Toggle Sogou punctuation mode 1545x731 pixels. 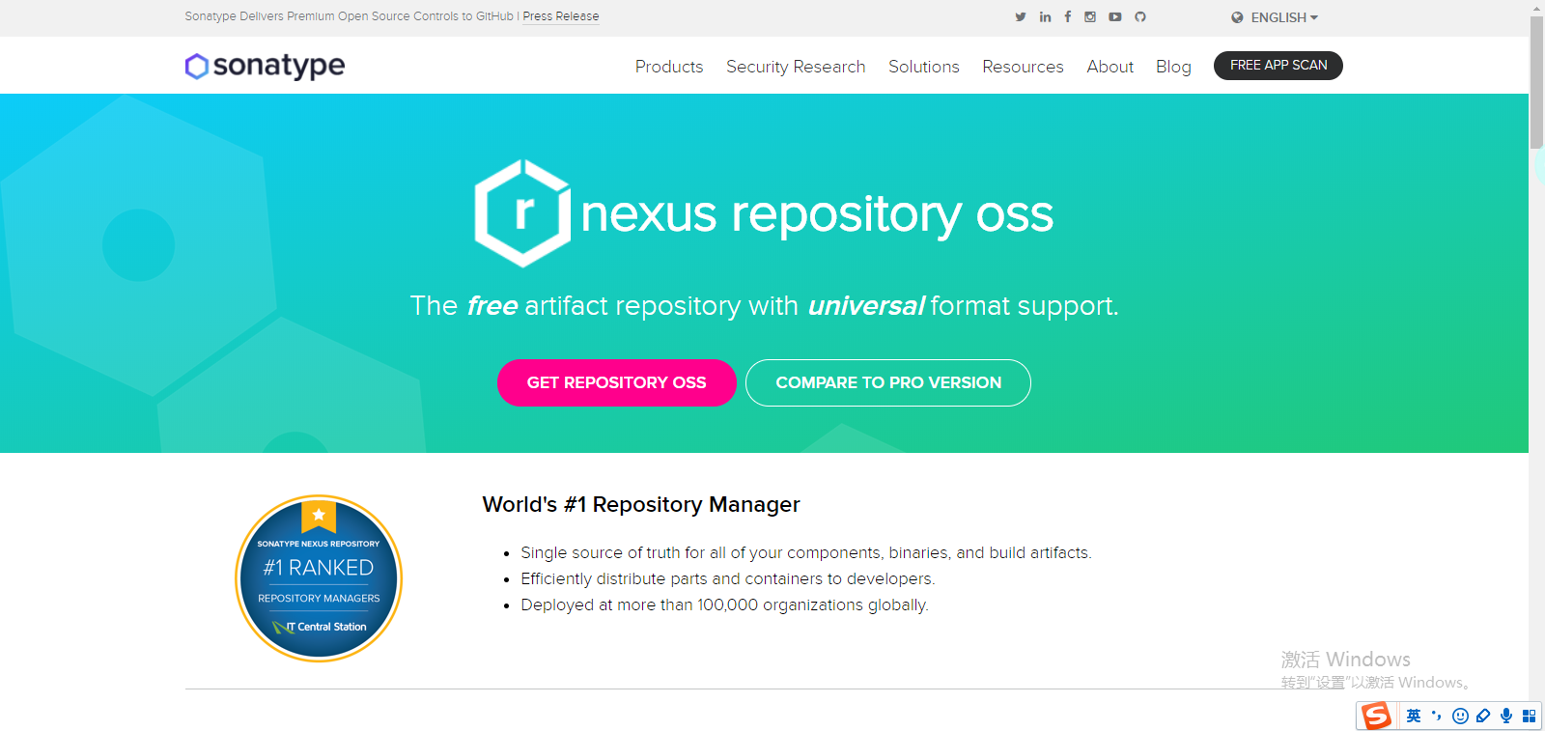[1437, 716]
